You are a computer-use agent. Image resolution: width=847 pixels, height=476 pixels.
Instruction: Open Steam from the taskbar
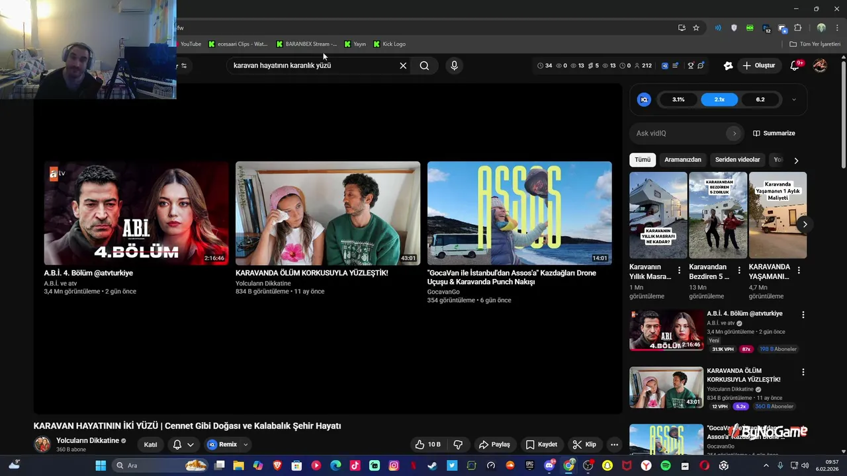[x=433, y=465]
